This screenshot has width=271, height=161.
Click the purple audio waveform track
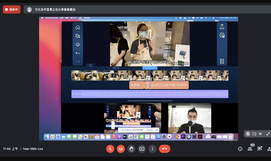tap(150, 94)
